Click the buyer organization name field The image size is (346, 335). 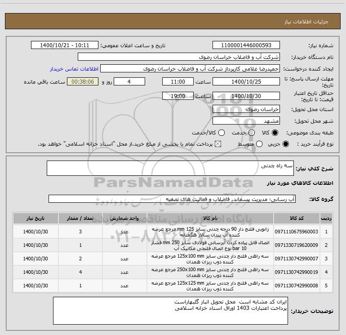[x=179, y=57]
